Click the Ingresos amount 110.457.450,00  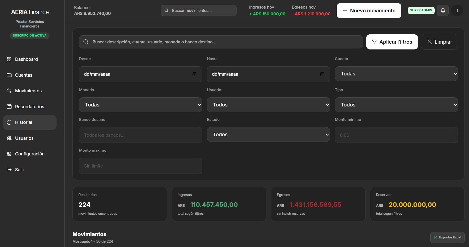[x=214, y=205]
